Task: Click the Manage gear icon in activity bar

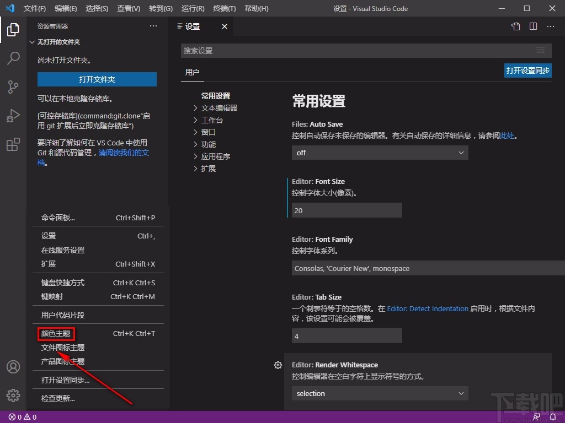Action: pyautogui.click(x=13, y=395)
